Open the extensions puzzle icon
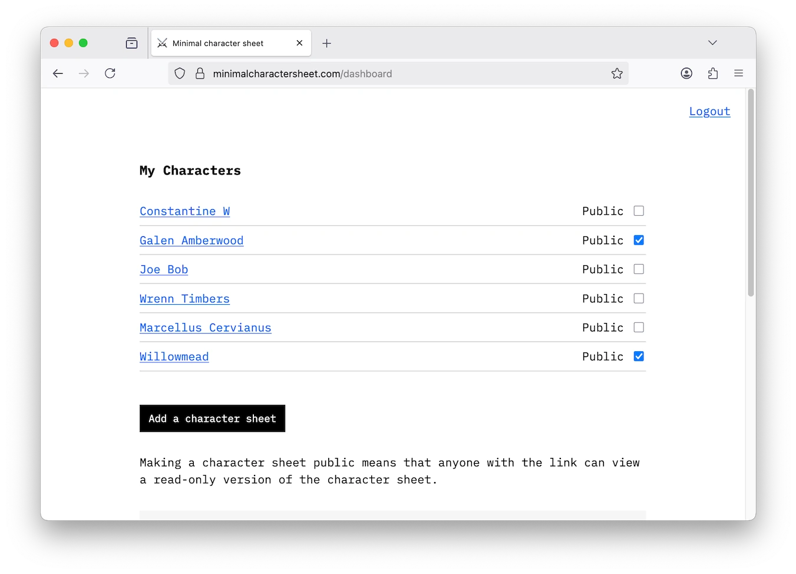Viewport: 796px width, 574px height. click(x=713, y=74)
